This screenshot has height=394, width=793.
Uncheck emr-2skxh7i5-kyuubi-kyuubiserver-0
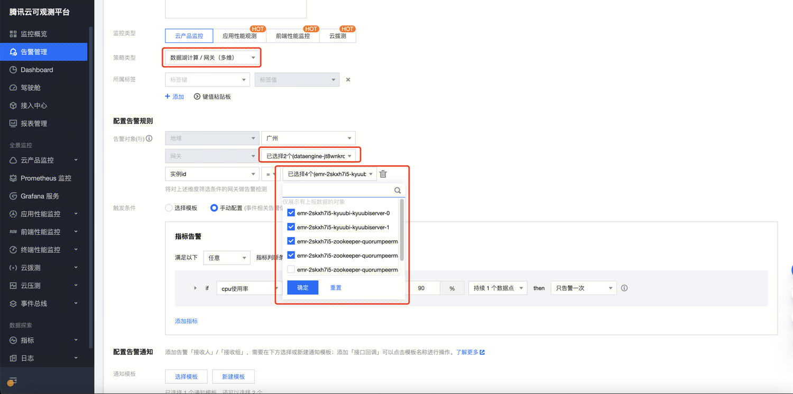point(291,213)
